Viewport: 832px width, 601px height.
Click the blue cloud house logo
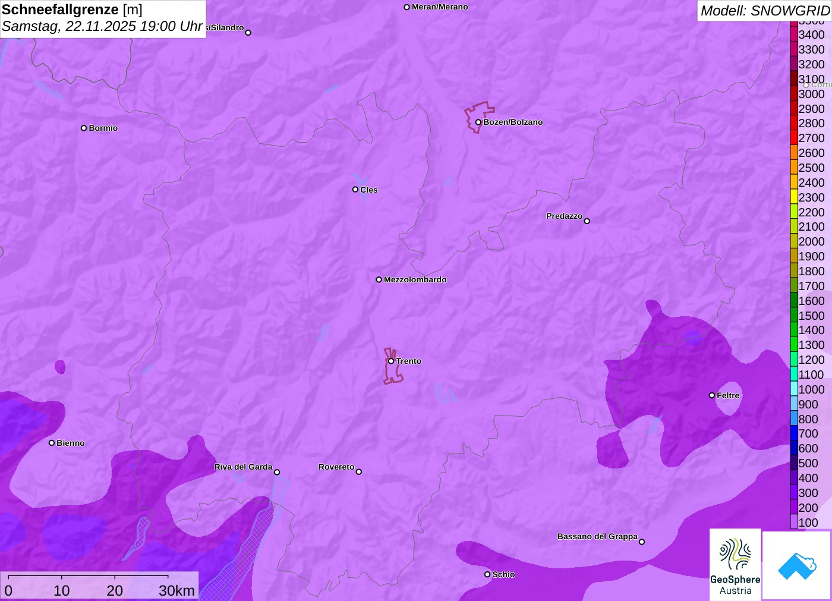click(x=797, y=566)
